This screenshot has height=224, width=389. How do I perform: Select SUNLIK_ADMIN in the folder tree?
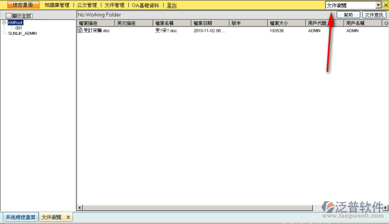(22, 33)
